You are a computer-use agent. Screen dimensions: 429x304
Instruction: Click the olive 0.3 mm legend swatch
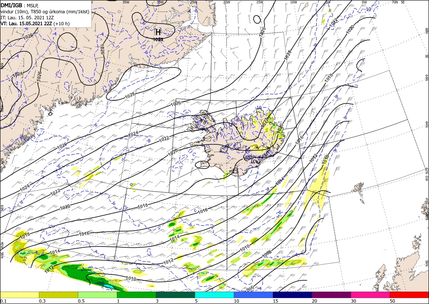pyautogui.click(x=58, y=295)
